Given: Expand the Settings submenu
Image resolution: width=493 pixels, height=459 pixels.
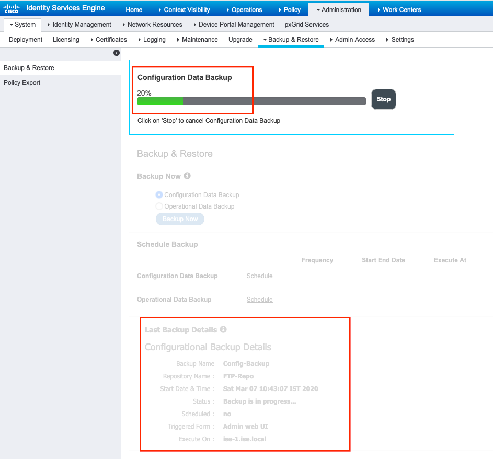Looking at the screenshot, I should click(x=400, y=40).
